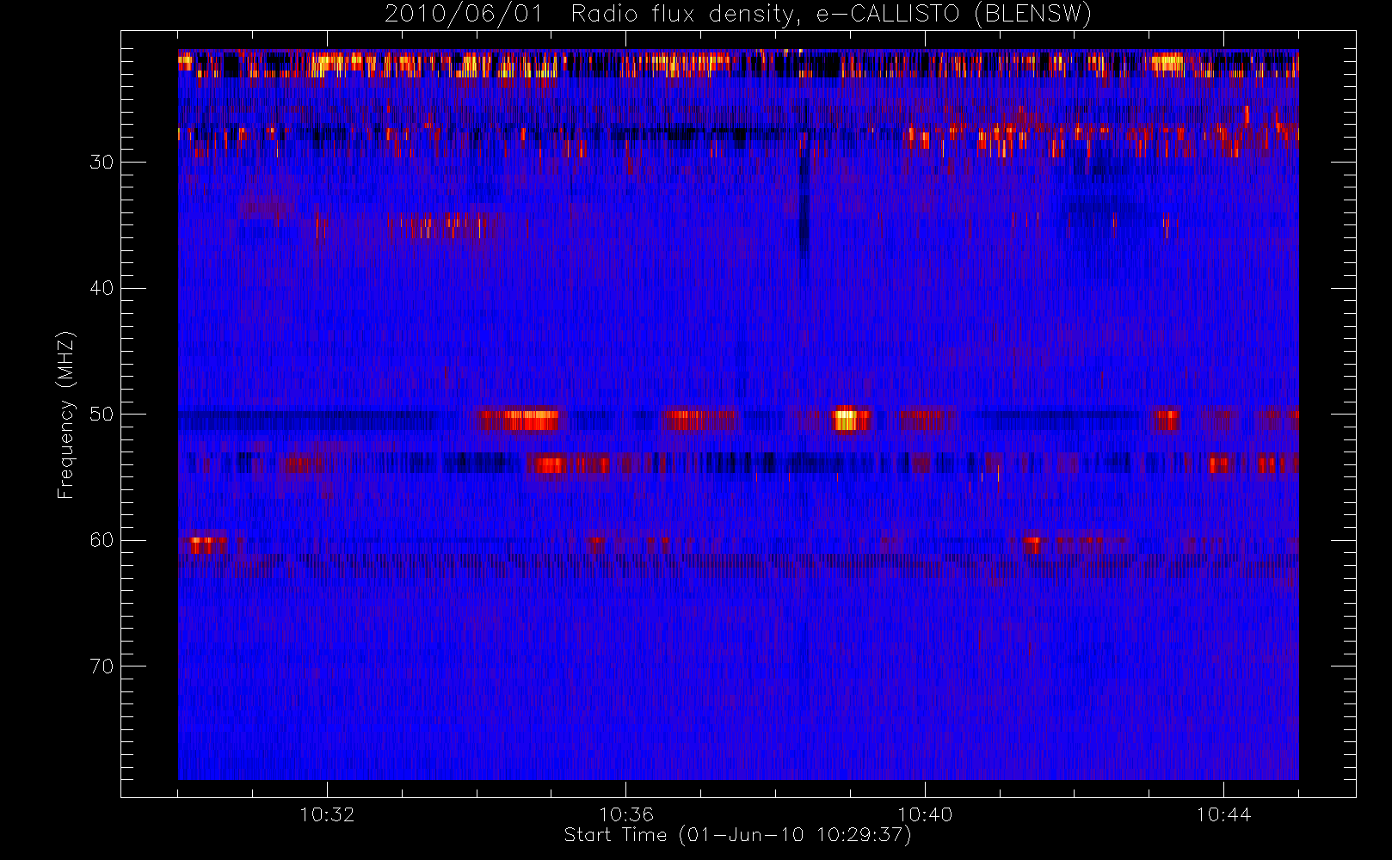The height and width of the screenshot is (860, 1392).
Task: Click the '70' frequency tick label
Action: point(102,666)
